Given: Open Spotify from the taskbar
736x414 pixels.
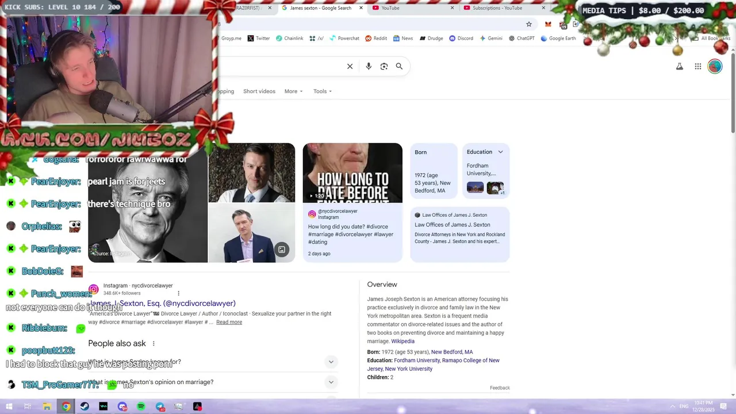Looking at the screenshot, I should point(141,407).
